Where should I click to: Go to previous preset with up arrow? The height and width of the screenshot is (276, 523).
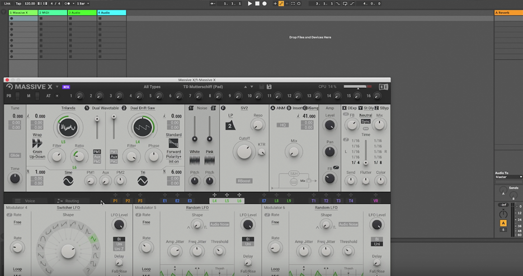pyautogui.click(x=245, y=87)
